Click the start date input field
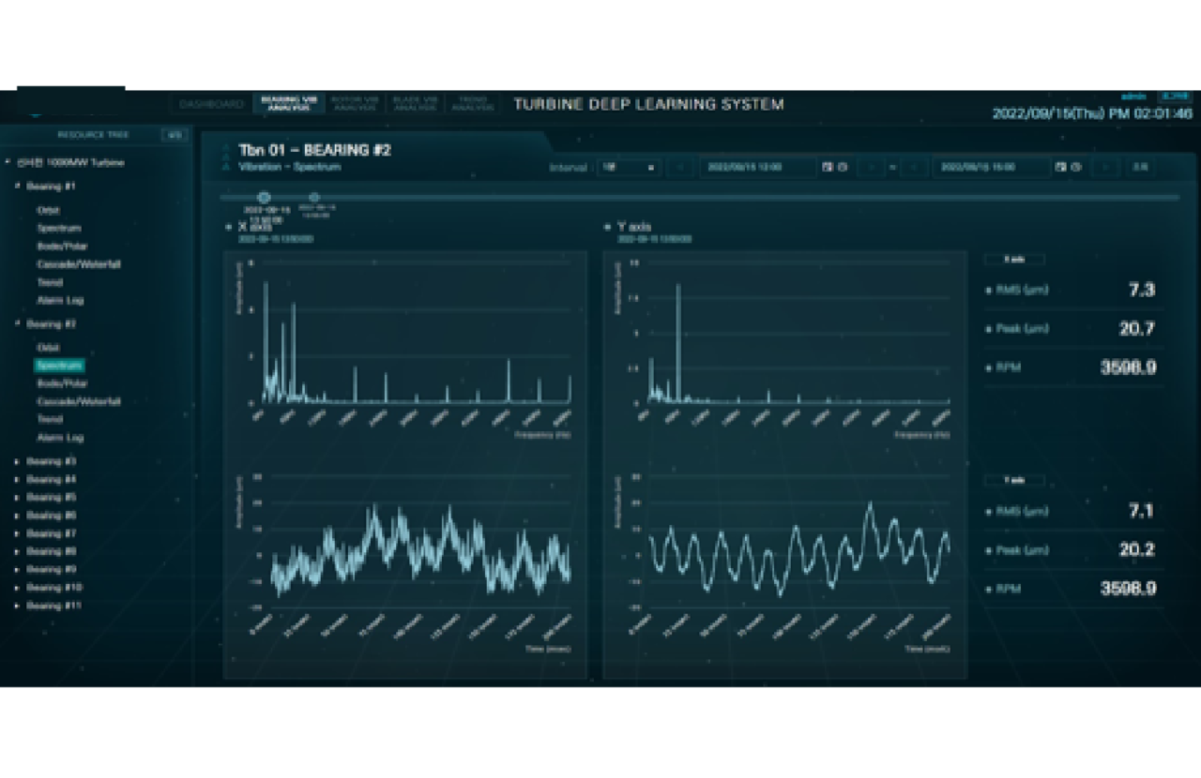This screenshot has width=1201, height=778. point(756,167)
